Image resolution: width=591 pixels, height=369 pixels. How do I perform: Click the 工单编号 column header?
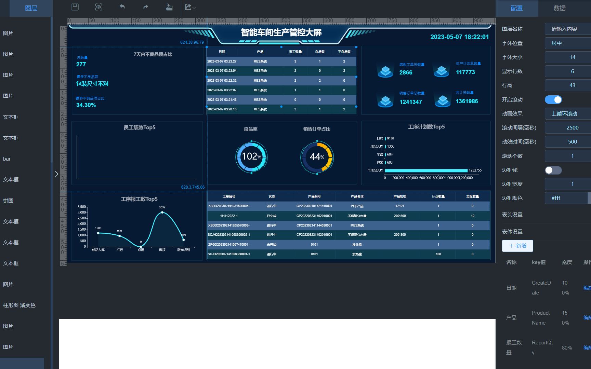(x=229, y=196)
